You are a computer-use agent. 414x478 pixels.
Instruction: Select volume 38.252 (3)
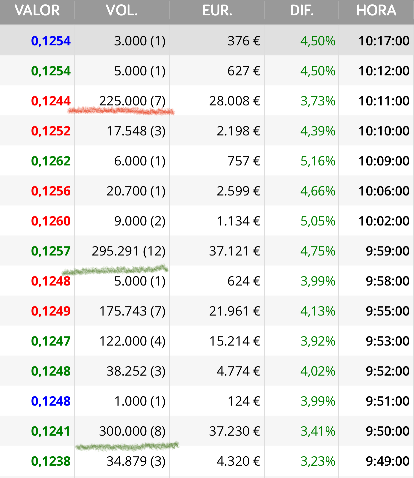point(136,371)
